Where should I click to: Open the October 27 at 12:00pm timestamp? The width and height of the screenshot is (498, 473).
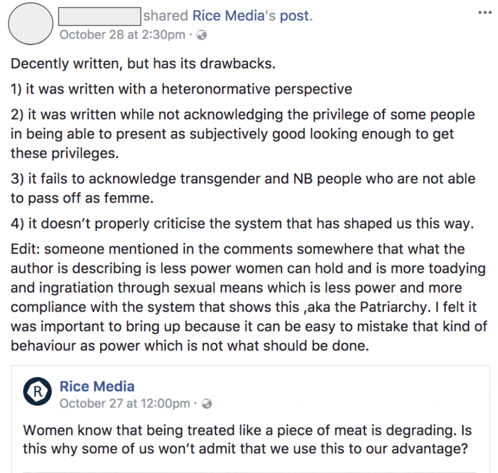[x=124, y=403]
